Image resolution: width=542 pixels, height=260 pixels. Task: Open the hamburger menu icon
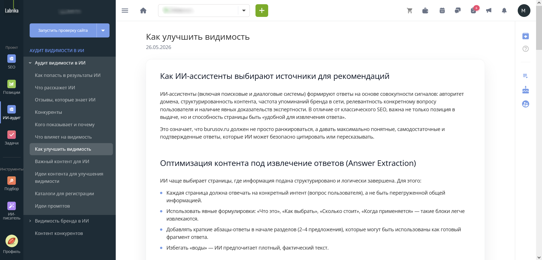tap(125, 11)
